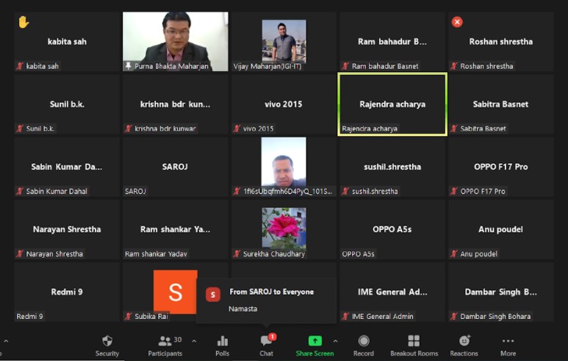
Task: Click the red X icon on Roshan shrestha
Action: 457,22
